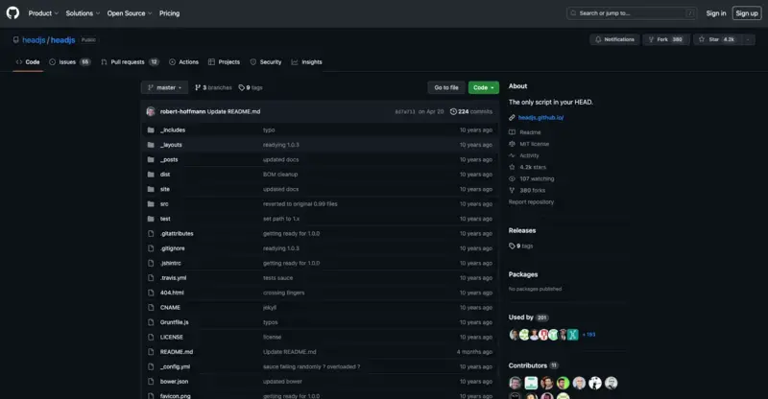Click the first contributor avatar
The height and width of the screenshot is (399, 768).
coord(515,383)
